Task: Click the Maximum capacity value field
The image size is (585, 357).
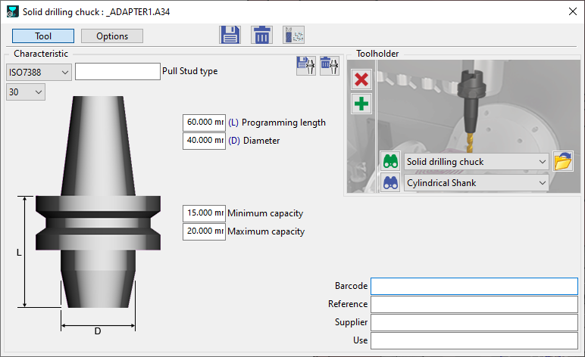Action: tap(204, 231)
